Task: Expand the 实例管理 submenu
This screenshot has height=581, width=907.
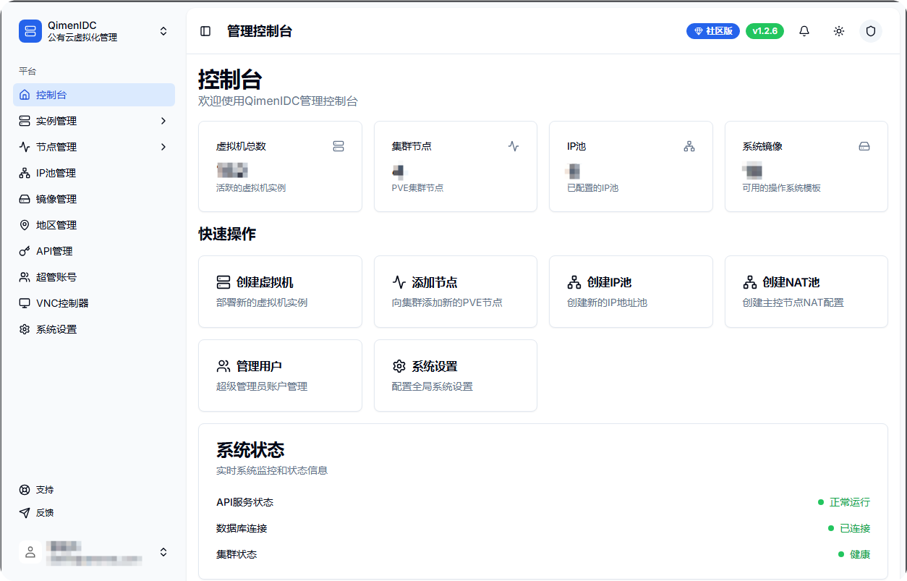Action: (163, 121)
